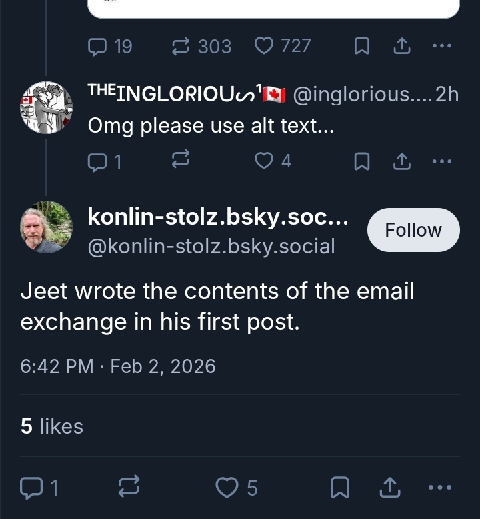Screen dimensions: 480x519
Task: Open the konlin-stolz profile avatar
Action: 46,227
